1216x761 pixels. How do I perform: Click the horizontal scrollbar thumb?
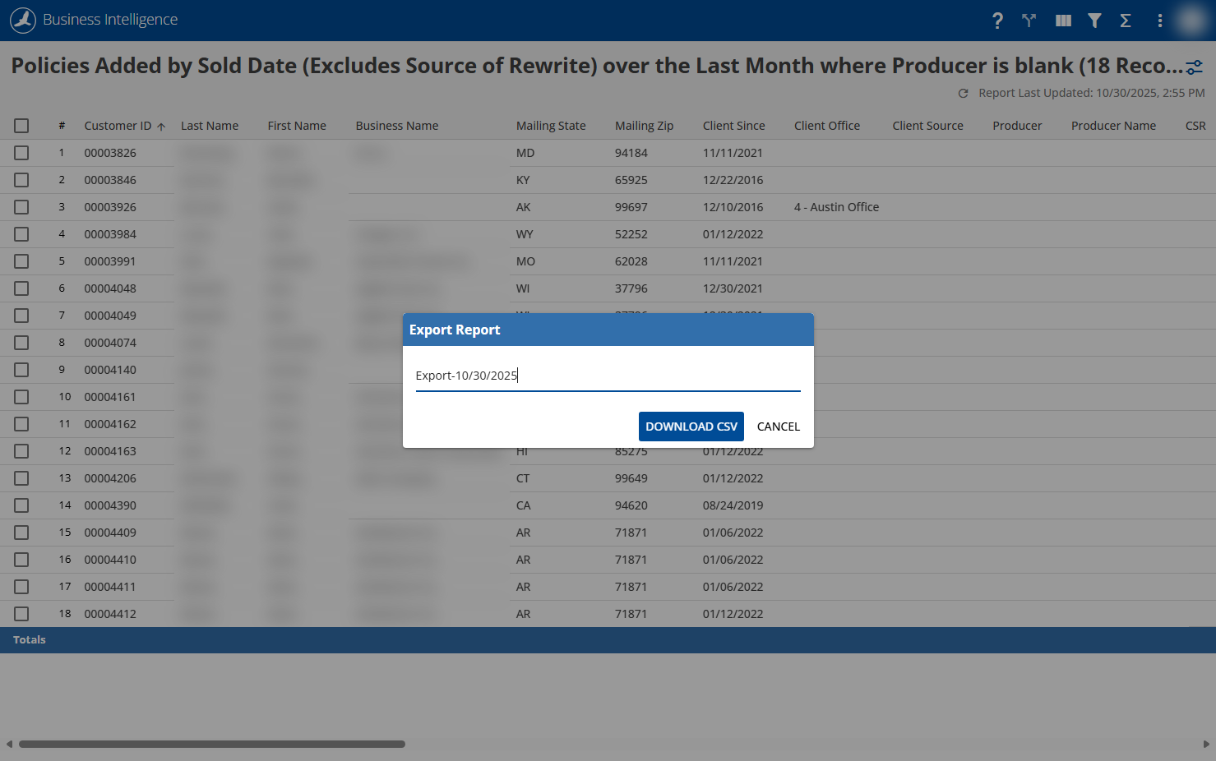point(212,745)
